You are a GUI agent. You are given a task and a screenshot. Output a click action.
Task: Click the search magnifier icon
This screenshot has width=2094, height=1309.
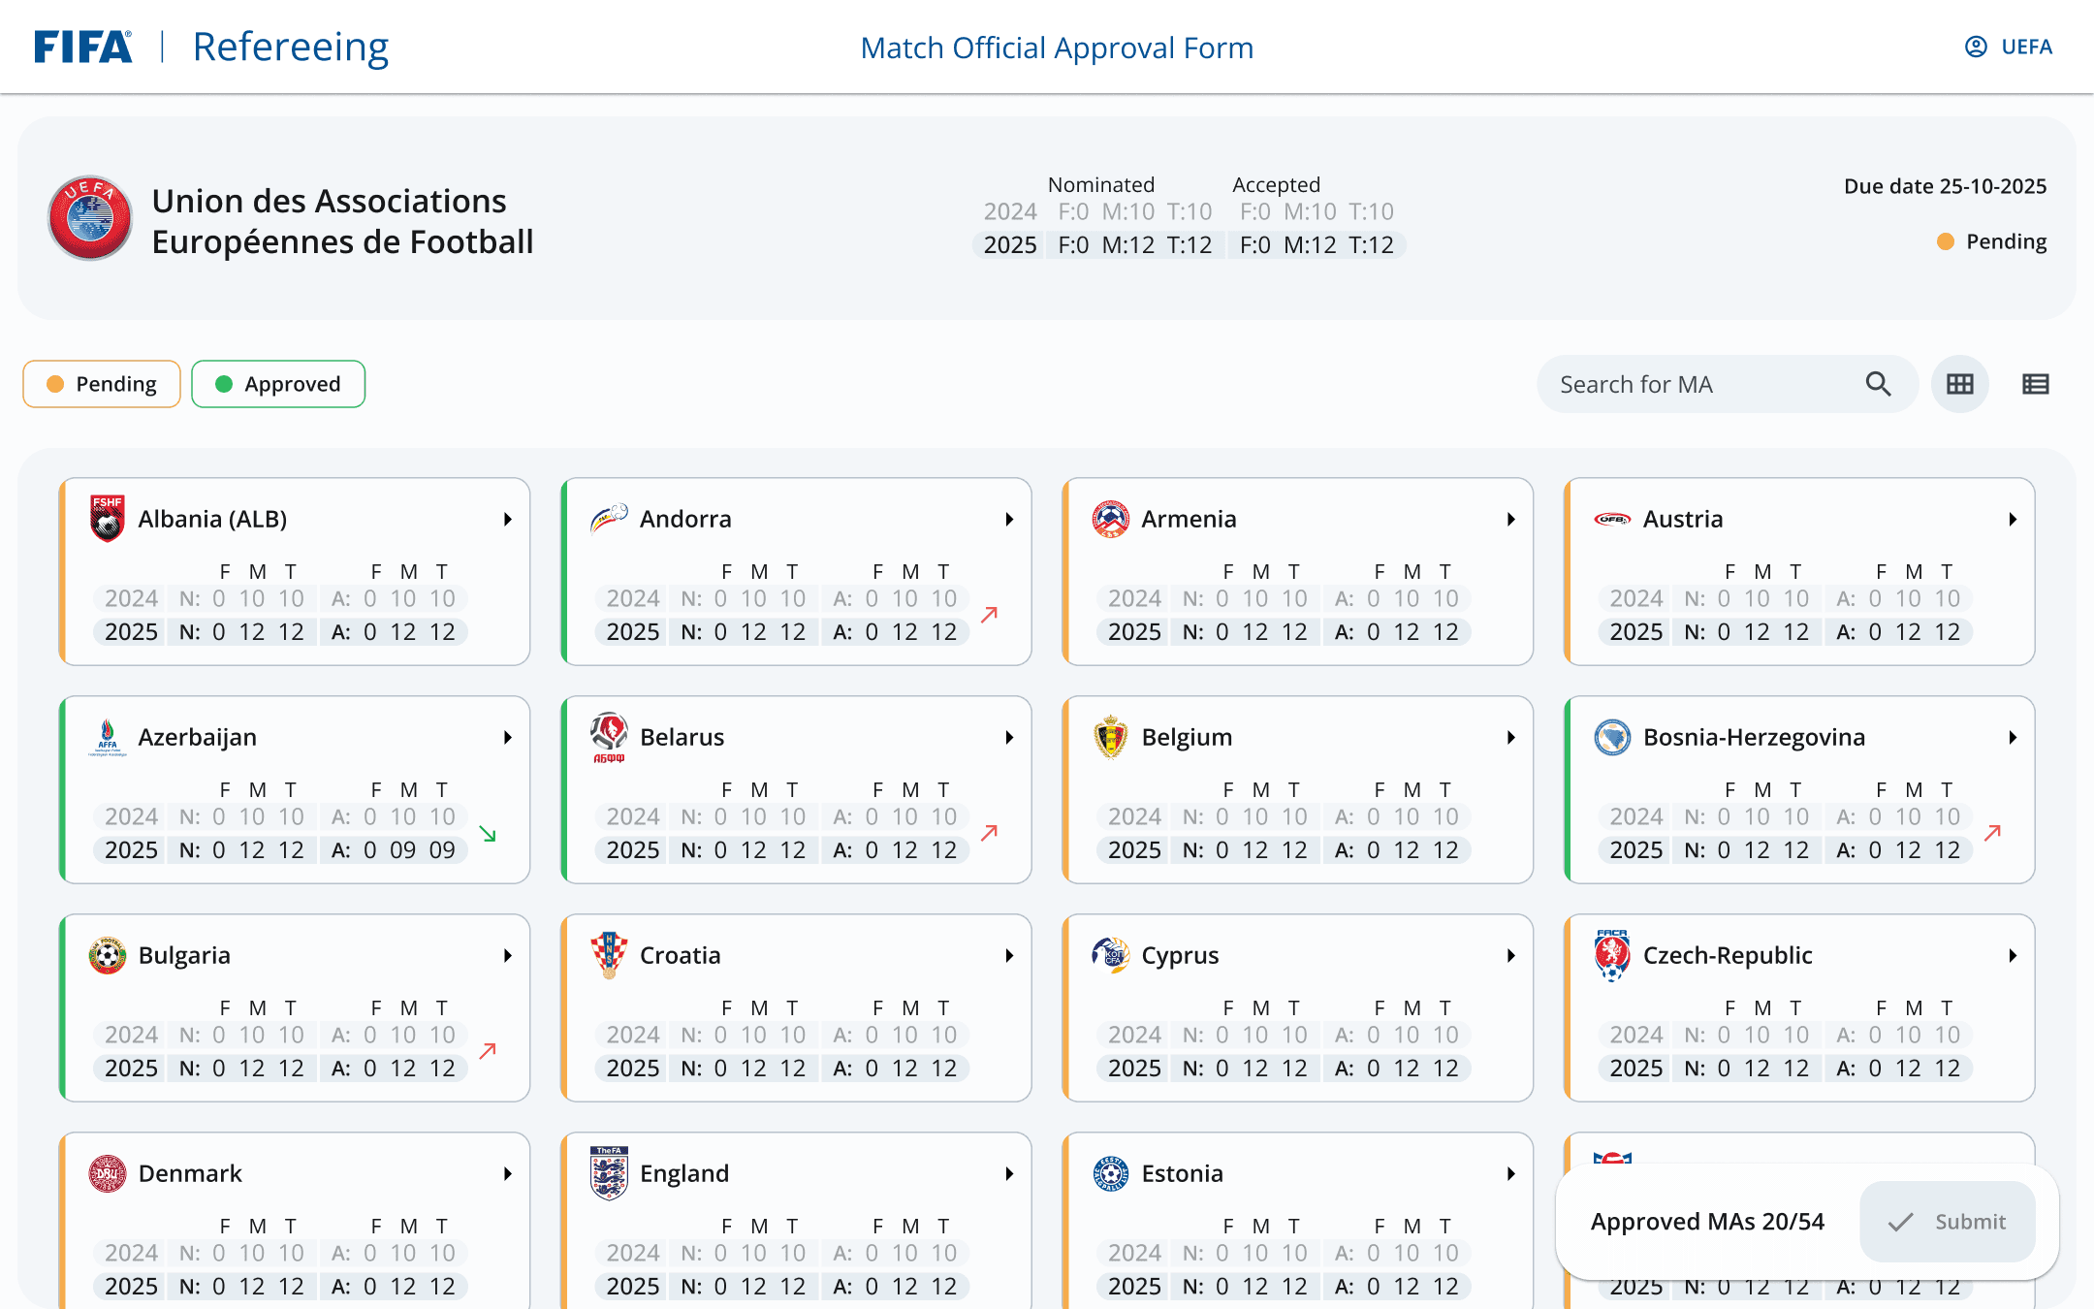[1879, 384]
